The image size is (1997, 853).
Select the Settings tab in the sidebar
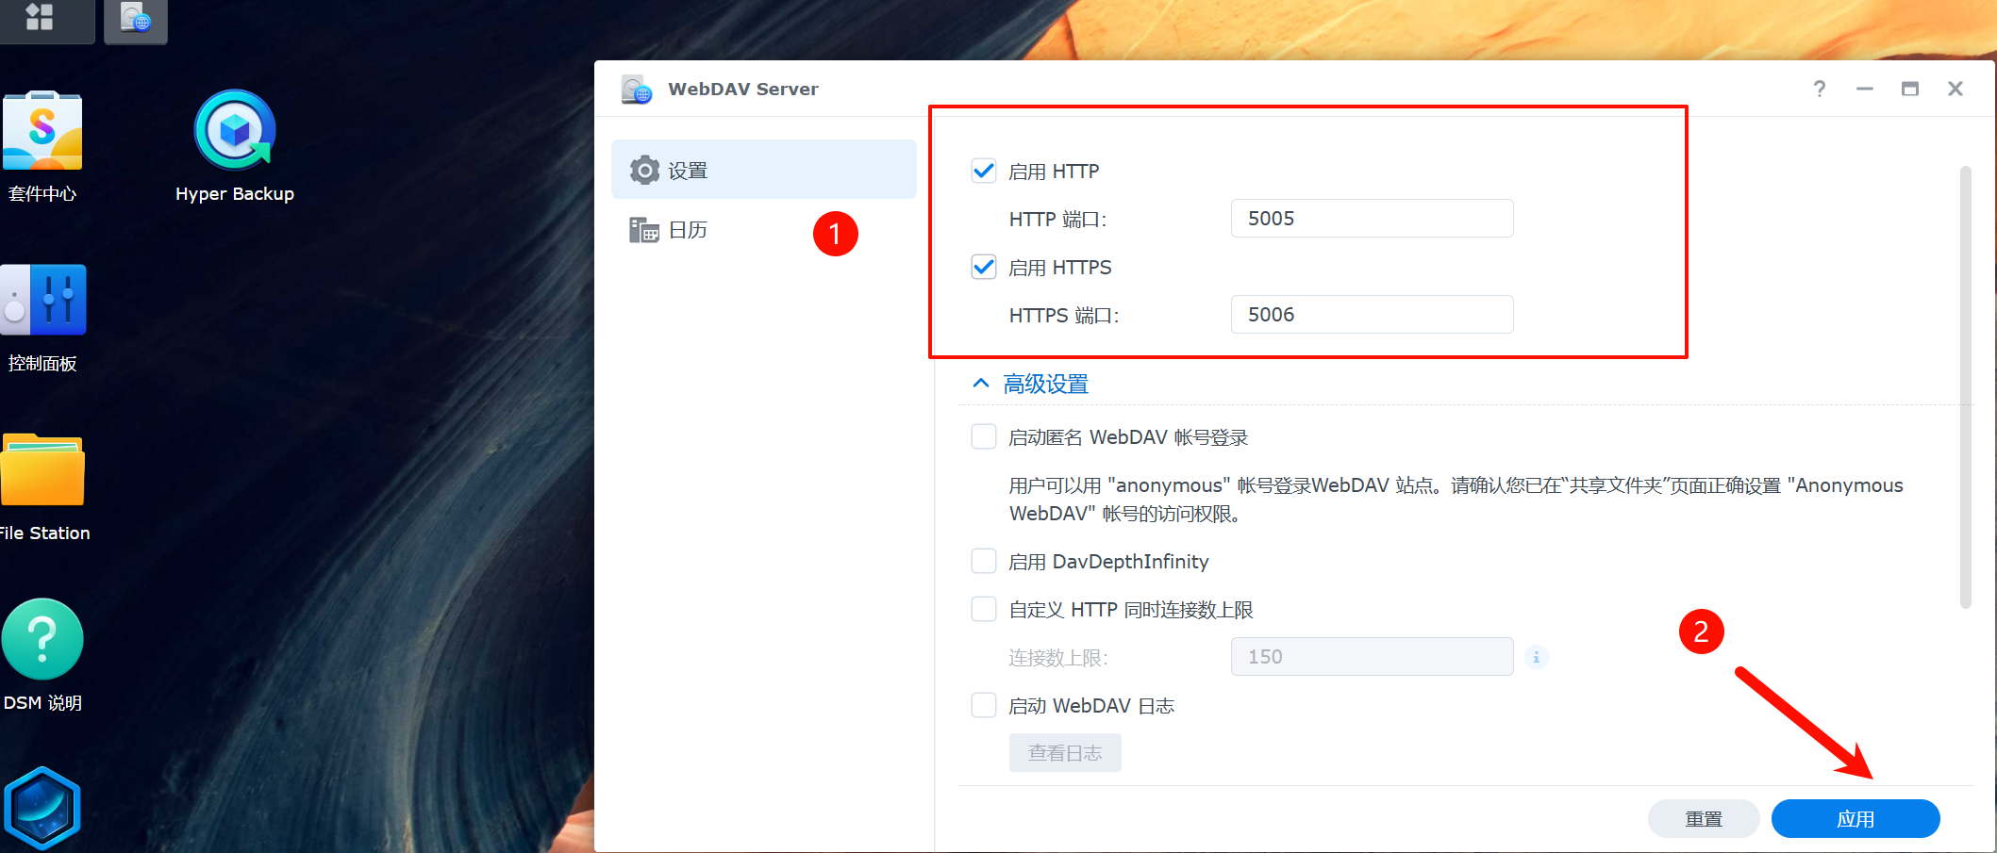tap(763, 170)
